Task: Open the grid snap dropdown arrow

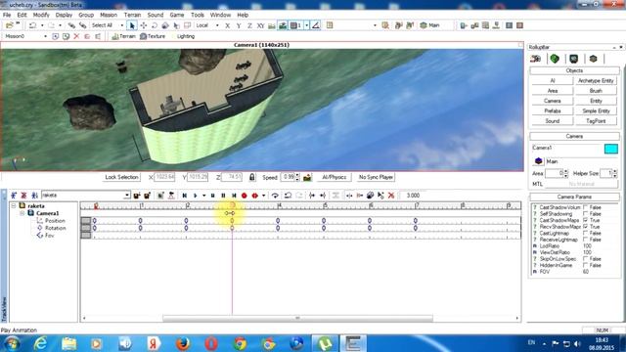Action: (x=306, y=25)
